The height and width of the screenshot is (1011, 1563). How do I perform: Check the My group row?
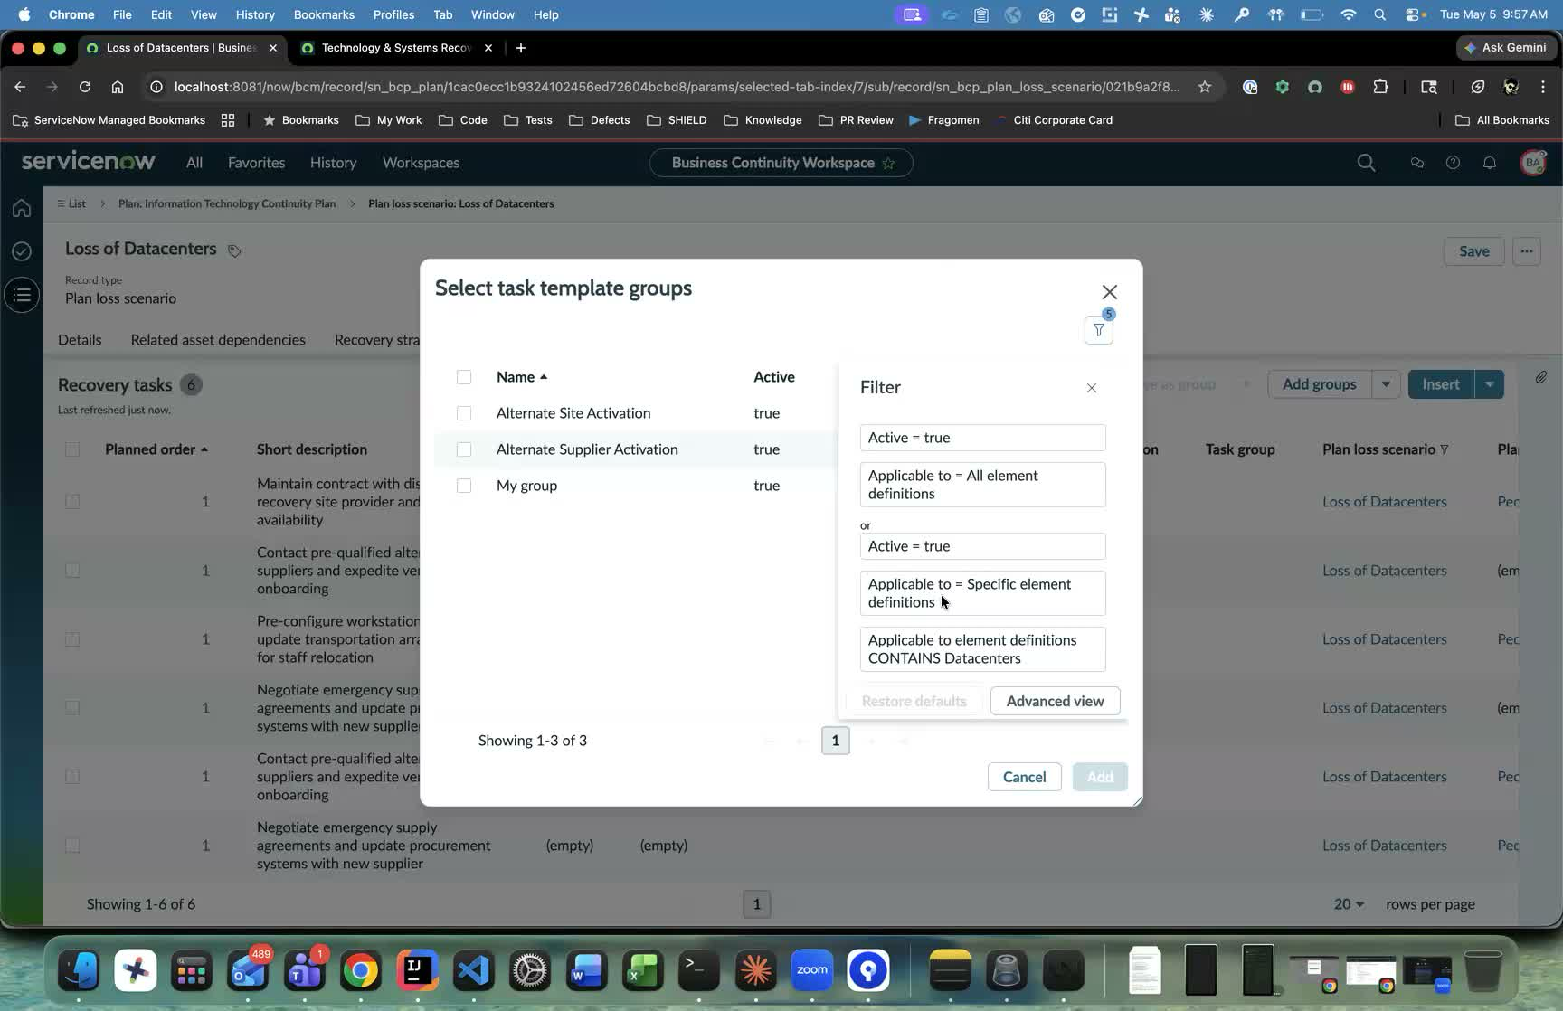(464, 486)
